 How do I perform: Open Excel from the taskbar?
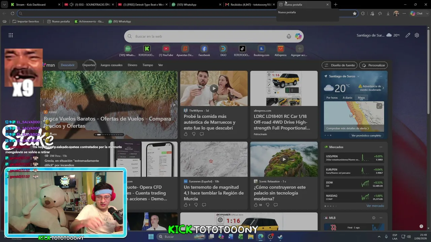[240, 237]
